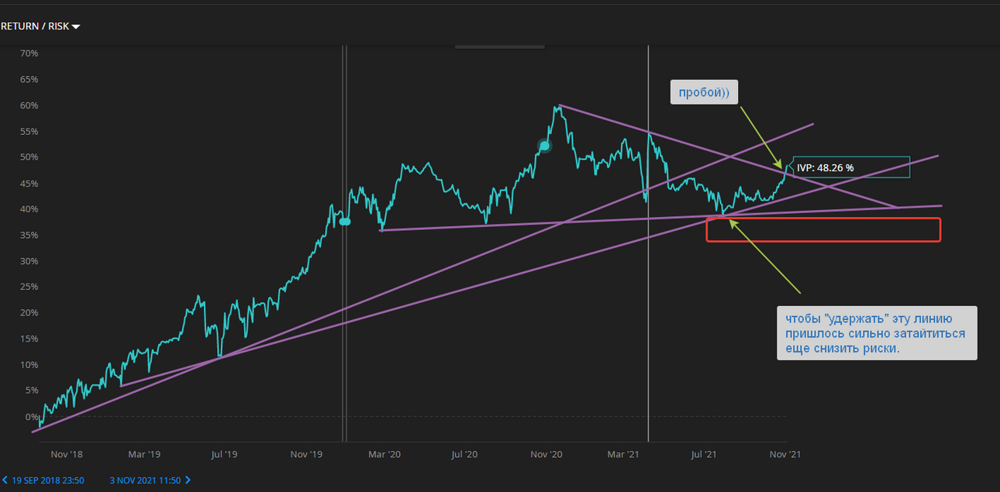The image size is (1000, 492).
Task: Open the RETURN / RISK dropdown
Action: [40, 26]
